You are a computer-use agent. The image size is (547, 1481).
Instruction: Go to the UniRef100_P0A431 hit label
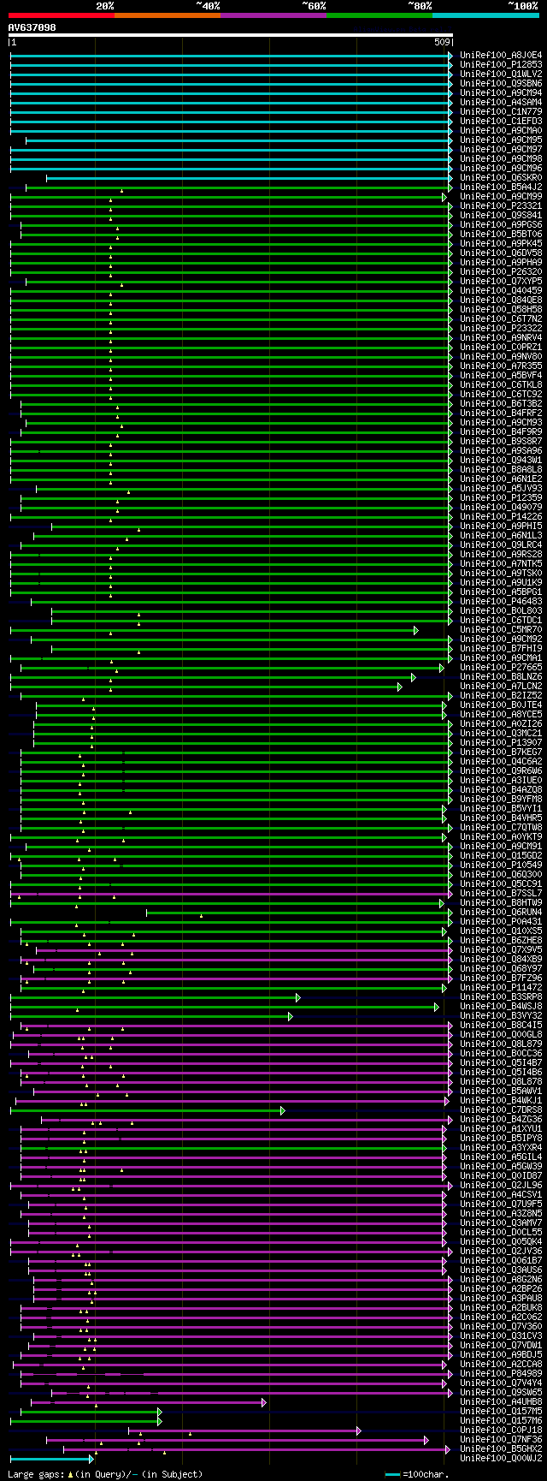(501, 922)
